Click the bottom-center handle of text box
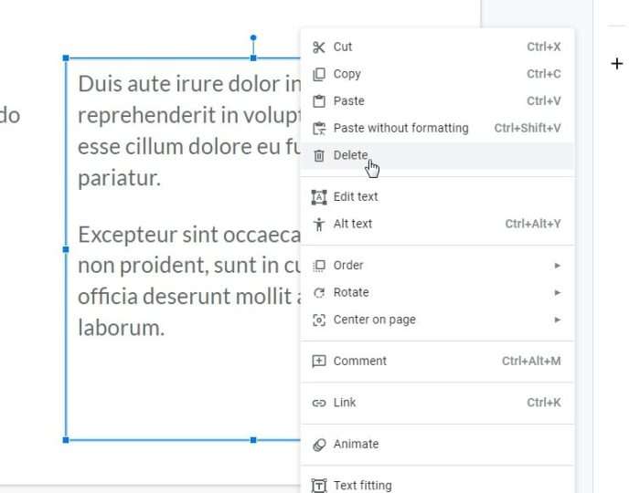The image size is (640, 493). (253, 440)
